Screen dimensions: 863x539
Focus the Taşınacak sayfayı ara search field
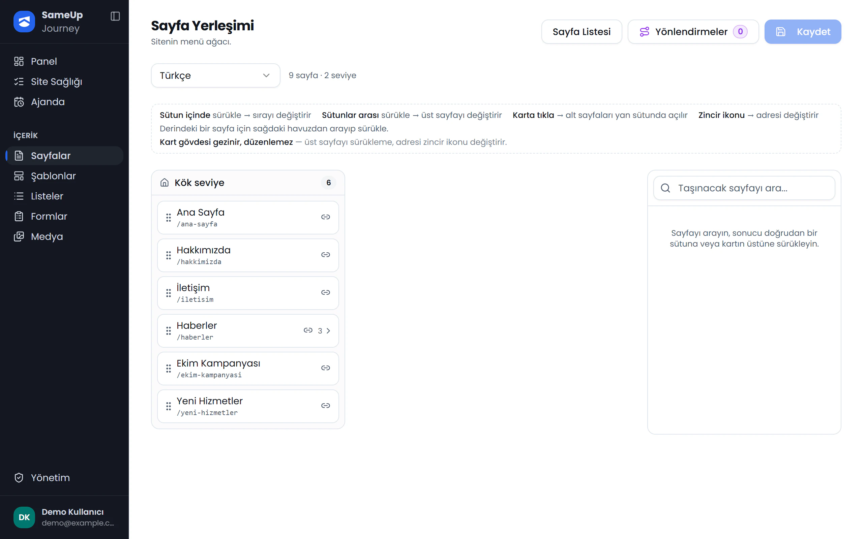tap(744, 188)
